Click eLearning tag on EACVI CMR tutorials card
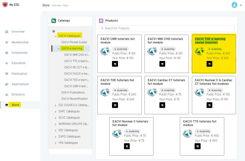This screenshot has width=245, height=161. [120, 49]
